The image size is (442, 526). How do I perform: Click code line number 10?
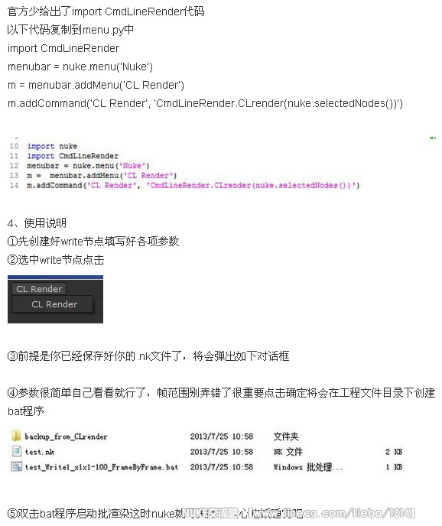pos(14,146)
